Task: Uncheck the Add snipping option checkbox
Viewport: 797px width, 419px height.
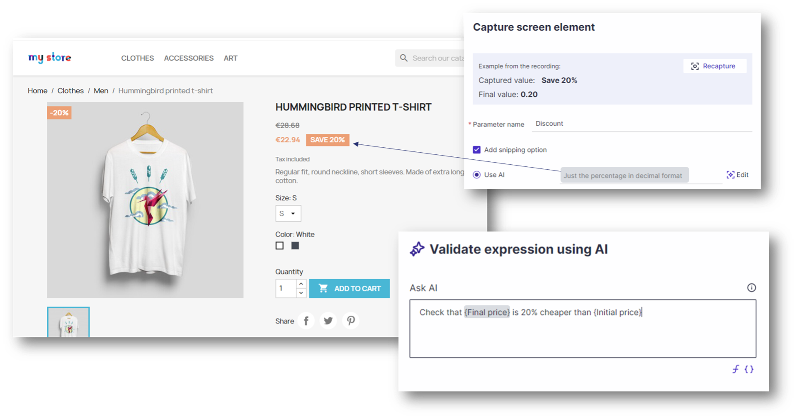Action: click(476, 150)
